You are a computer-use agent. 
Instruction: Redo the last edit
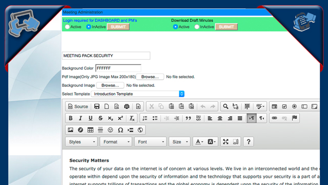click(x=213, y=106)
